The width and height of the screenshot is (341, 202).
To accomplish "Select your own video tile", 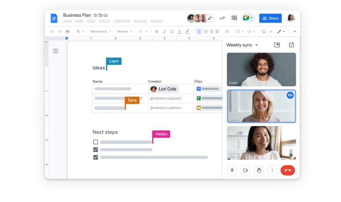I will coord(261,143).
